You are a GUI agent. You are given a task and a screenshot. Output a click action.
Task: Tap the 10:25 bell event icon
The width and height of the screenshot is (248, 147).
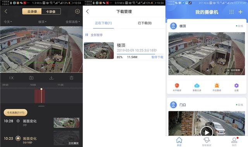pos(18,138)
